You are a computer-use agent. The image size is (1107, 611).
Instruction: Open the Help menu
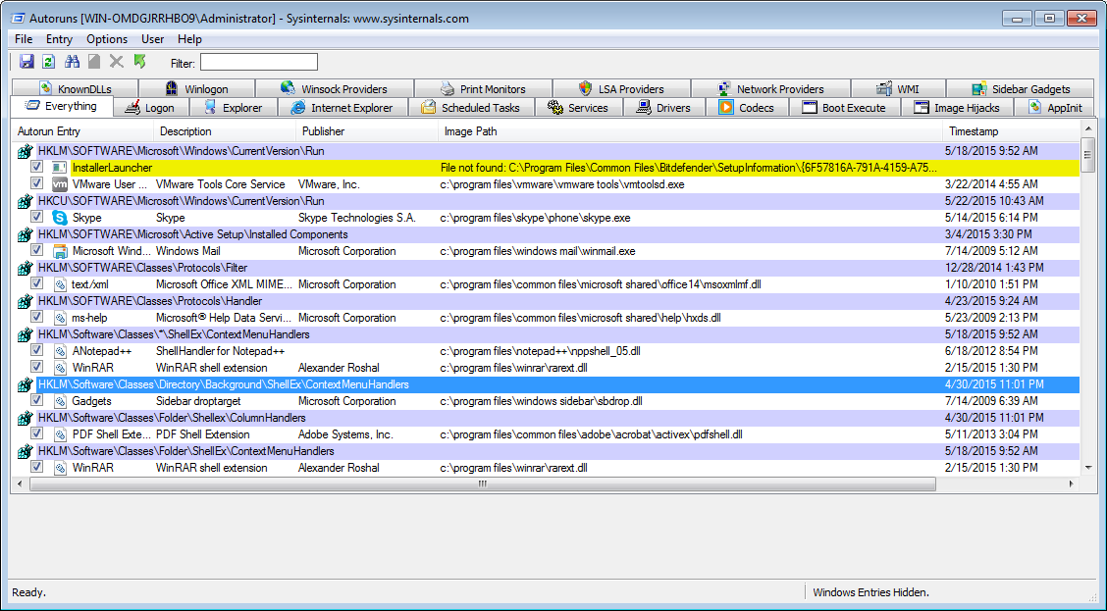[189, 39]
